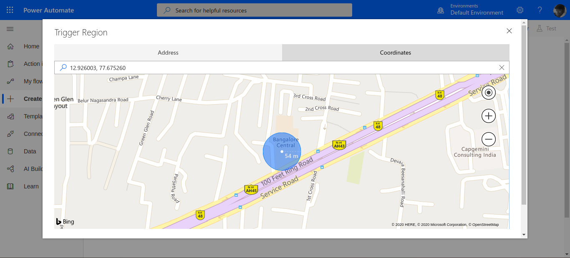Zoom in the map with plus button
570x258 pixels.
(489, 116)
